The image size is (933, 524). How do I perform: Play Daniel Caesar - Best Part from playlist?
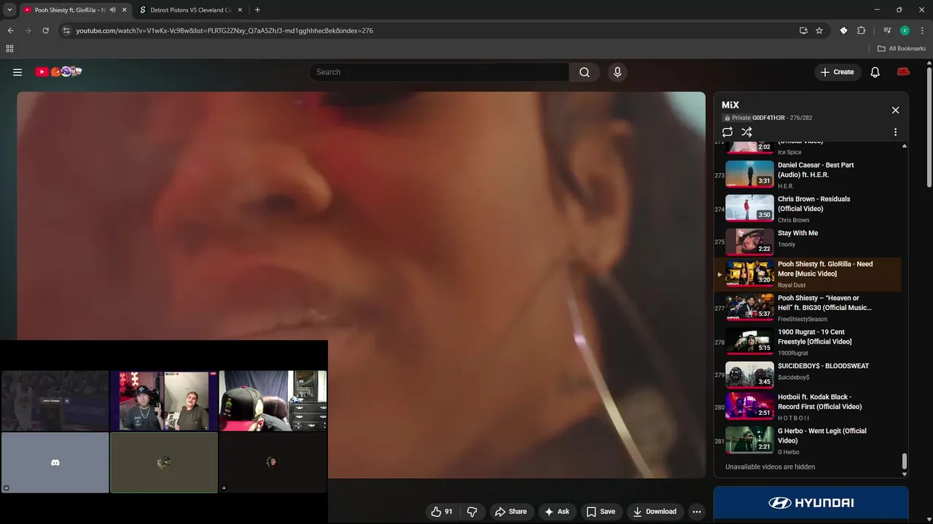pyautogui.click(x=808, y=175)
